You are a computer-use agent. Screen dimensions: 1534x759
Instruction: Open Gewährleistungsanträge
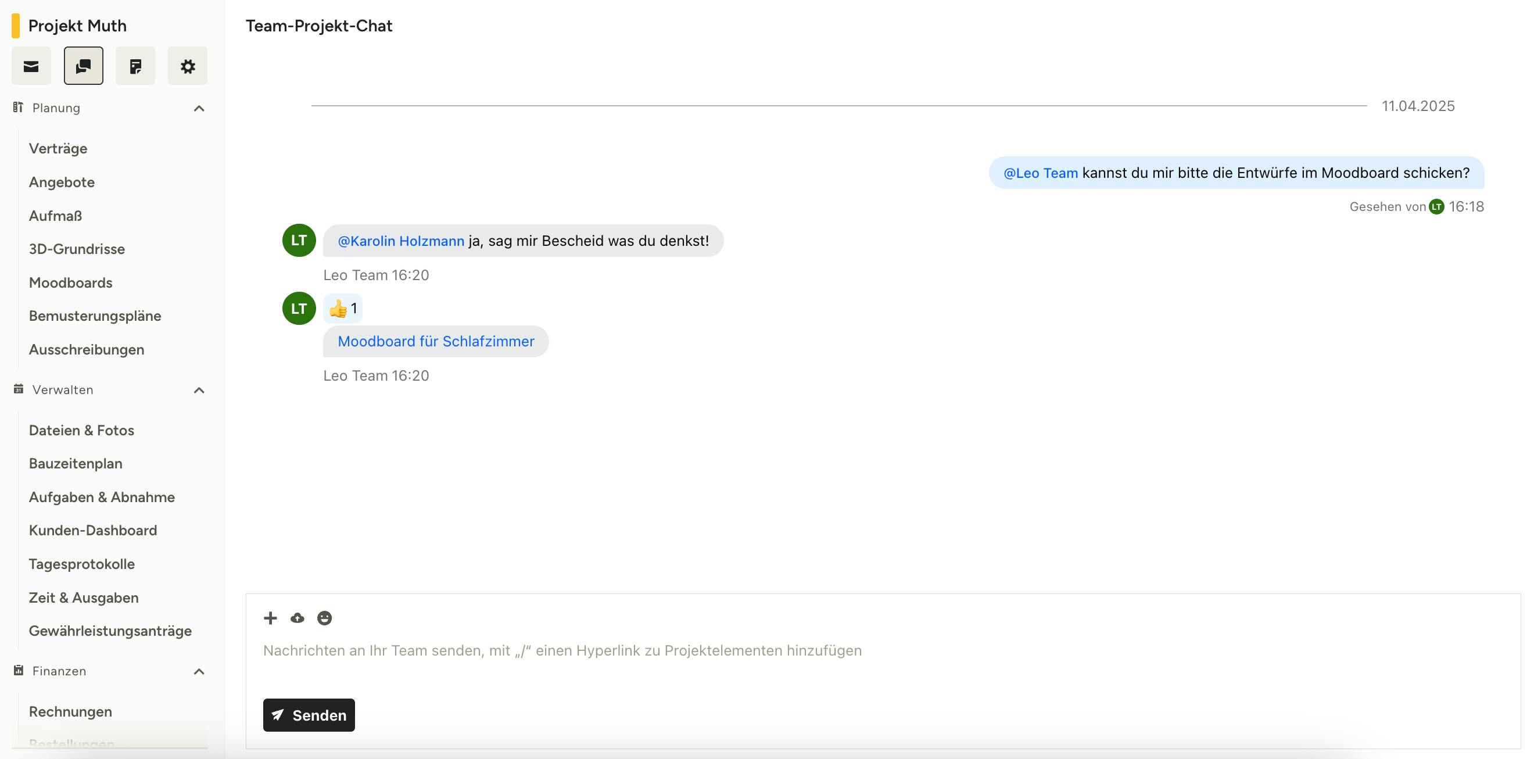[110, 631]
